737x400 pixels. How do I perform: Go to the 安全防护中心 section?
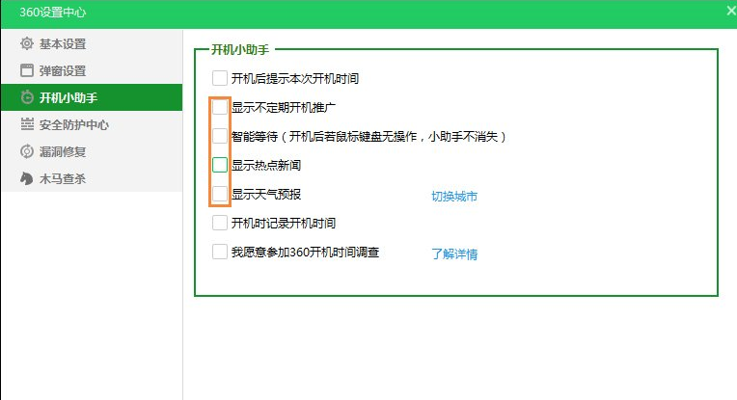(92, 124)
